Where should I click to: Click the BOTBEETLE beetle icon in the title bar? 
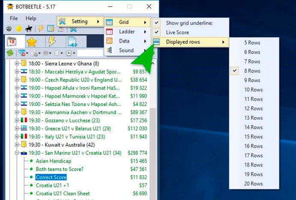pyautogui.click(x=10, y=6)
